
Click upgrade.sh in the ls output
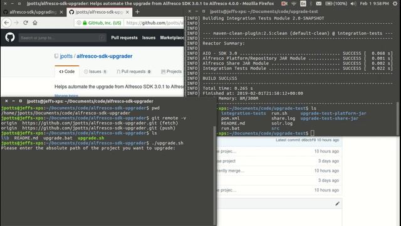click(91, 138)
